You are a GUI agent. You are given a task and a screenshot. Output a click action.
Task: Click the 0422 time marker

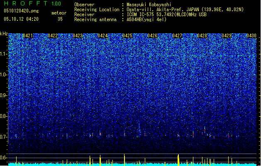click(x=53, y=36)
